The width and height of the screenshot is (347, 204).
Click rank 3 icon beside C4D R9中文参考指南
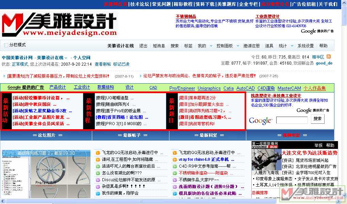tap(175, 166)
